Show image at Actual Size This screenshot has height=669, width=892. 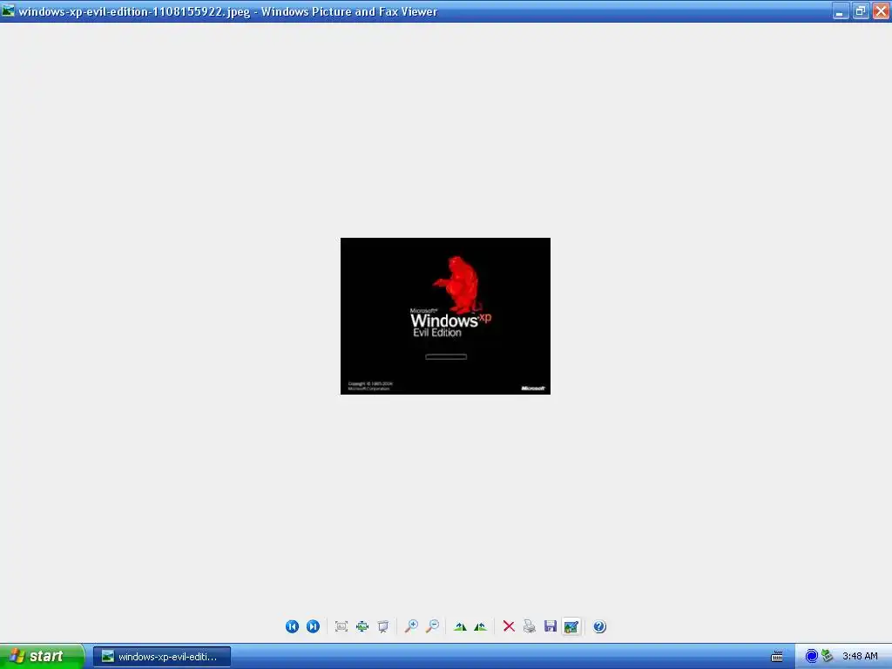tap(362, 626)
